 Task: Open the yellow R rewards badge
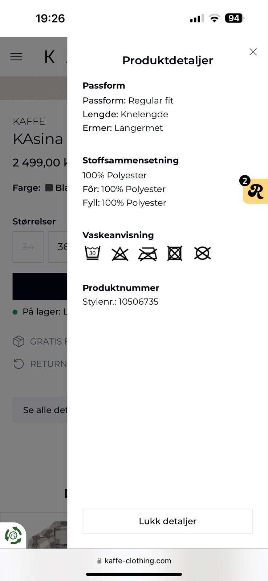[255, 191]
